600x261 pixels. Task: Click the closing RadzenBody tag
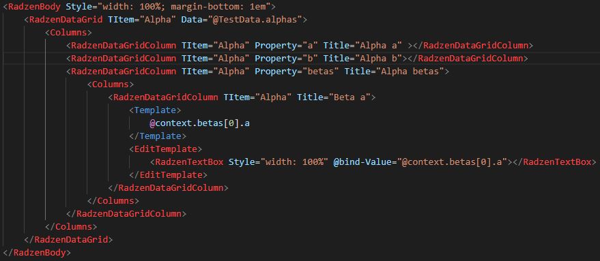pos(37,253)
